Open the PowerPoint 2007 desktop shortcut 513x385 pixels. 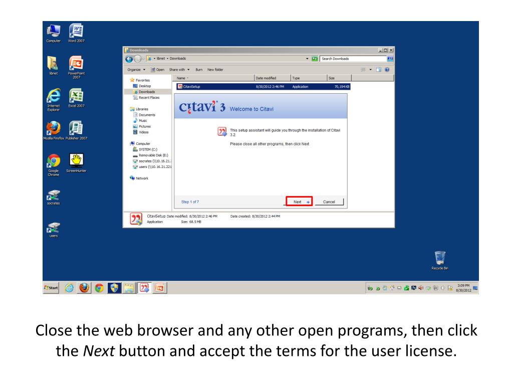(76, 67)
